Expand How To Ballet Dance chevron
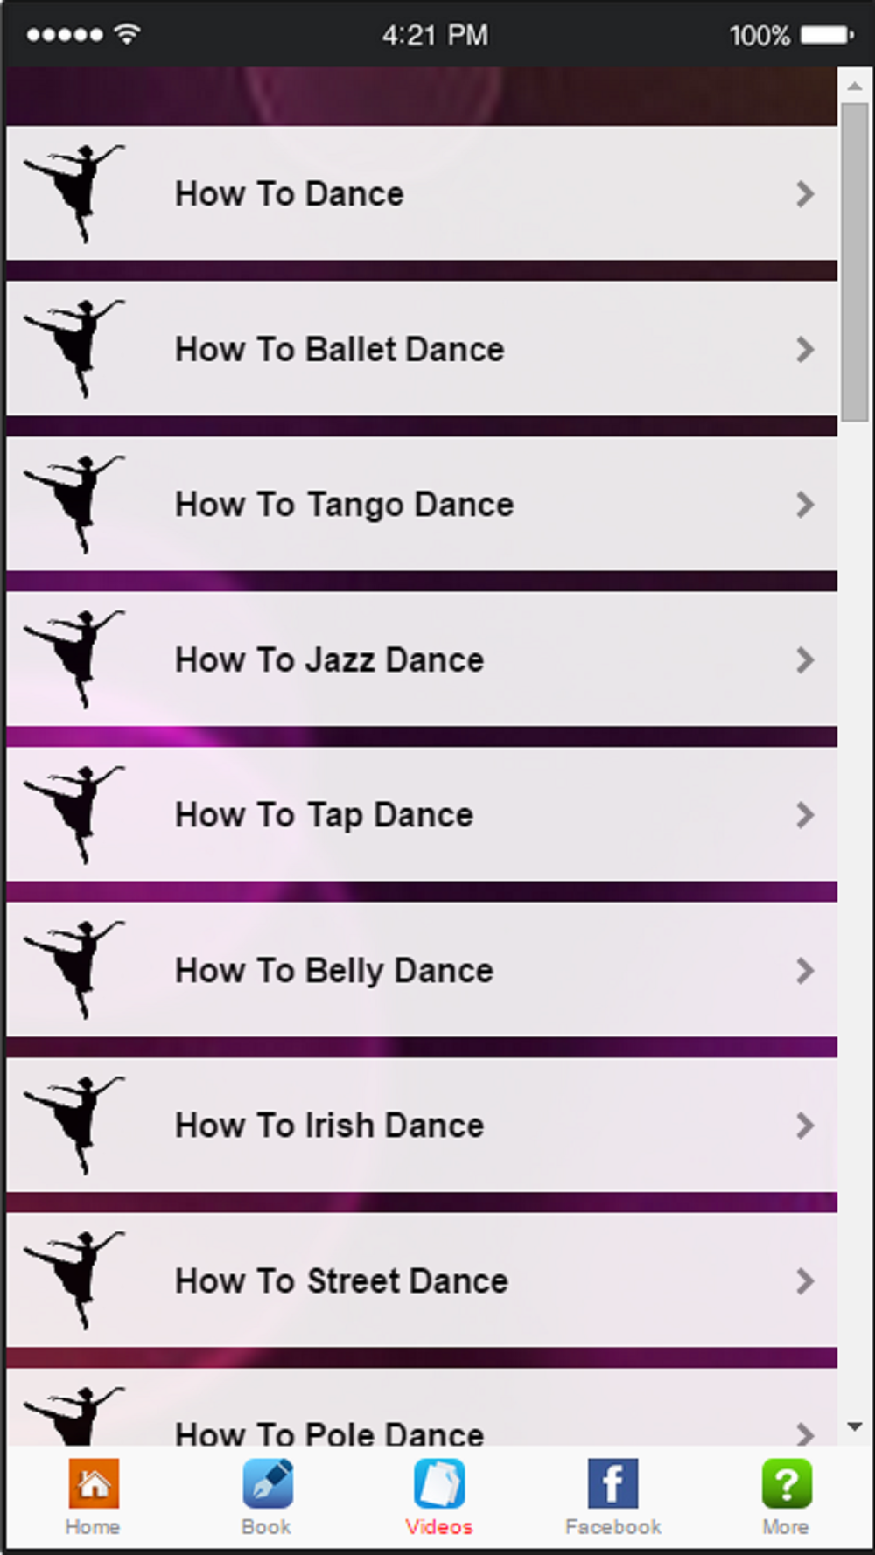The height and width of the screenshot is (1555, 875). [805, 349]
